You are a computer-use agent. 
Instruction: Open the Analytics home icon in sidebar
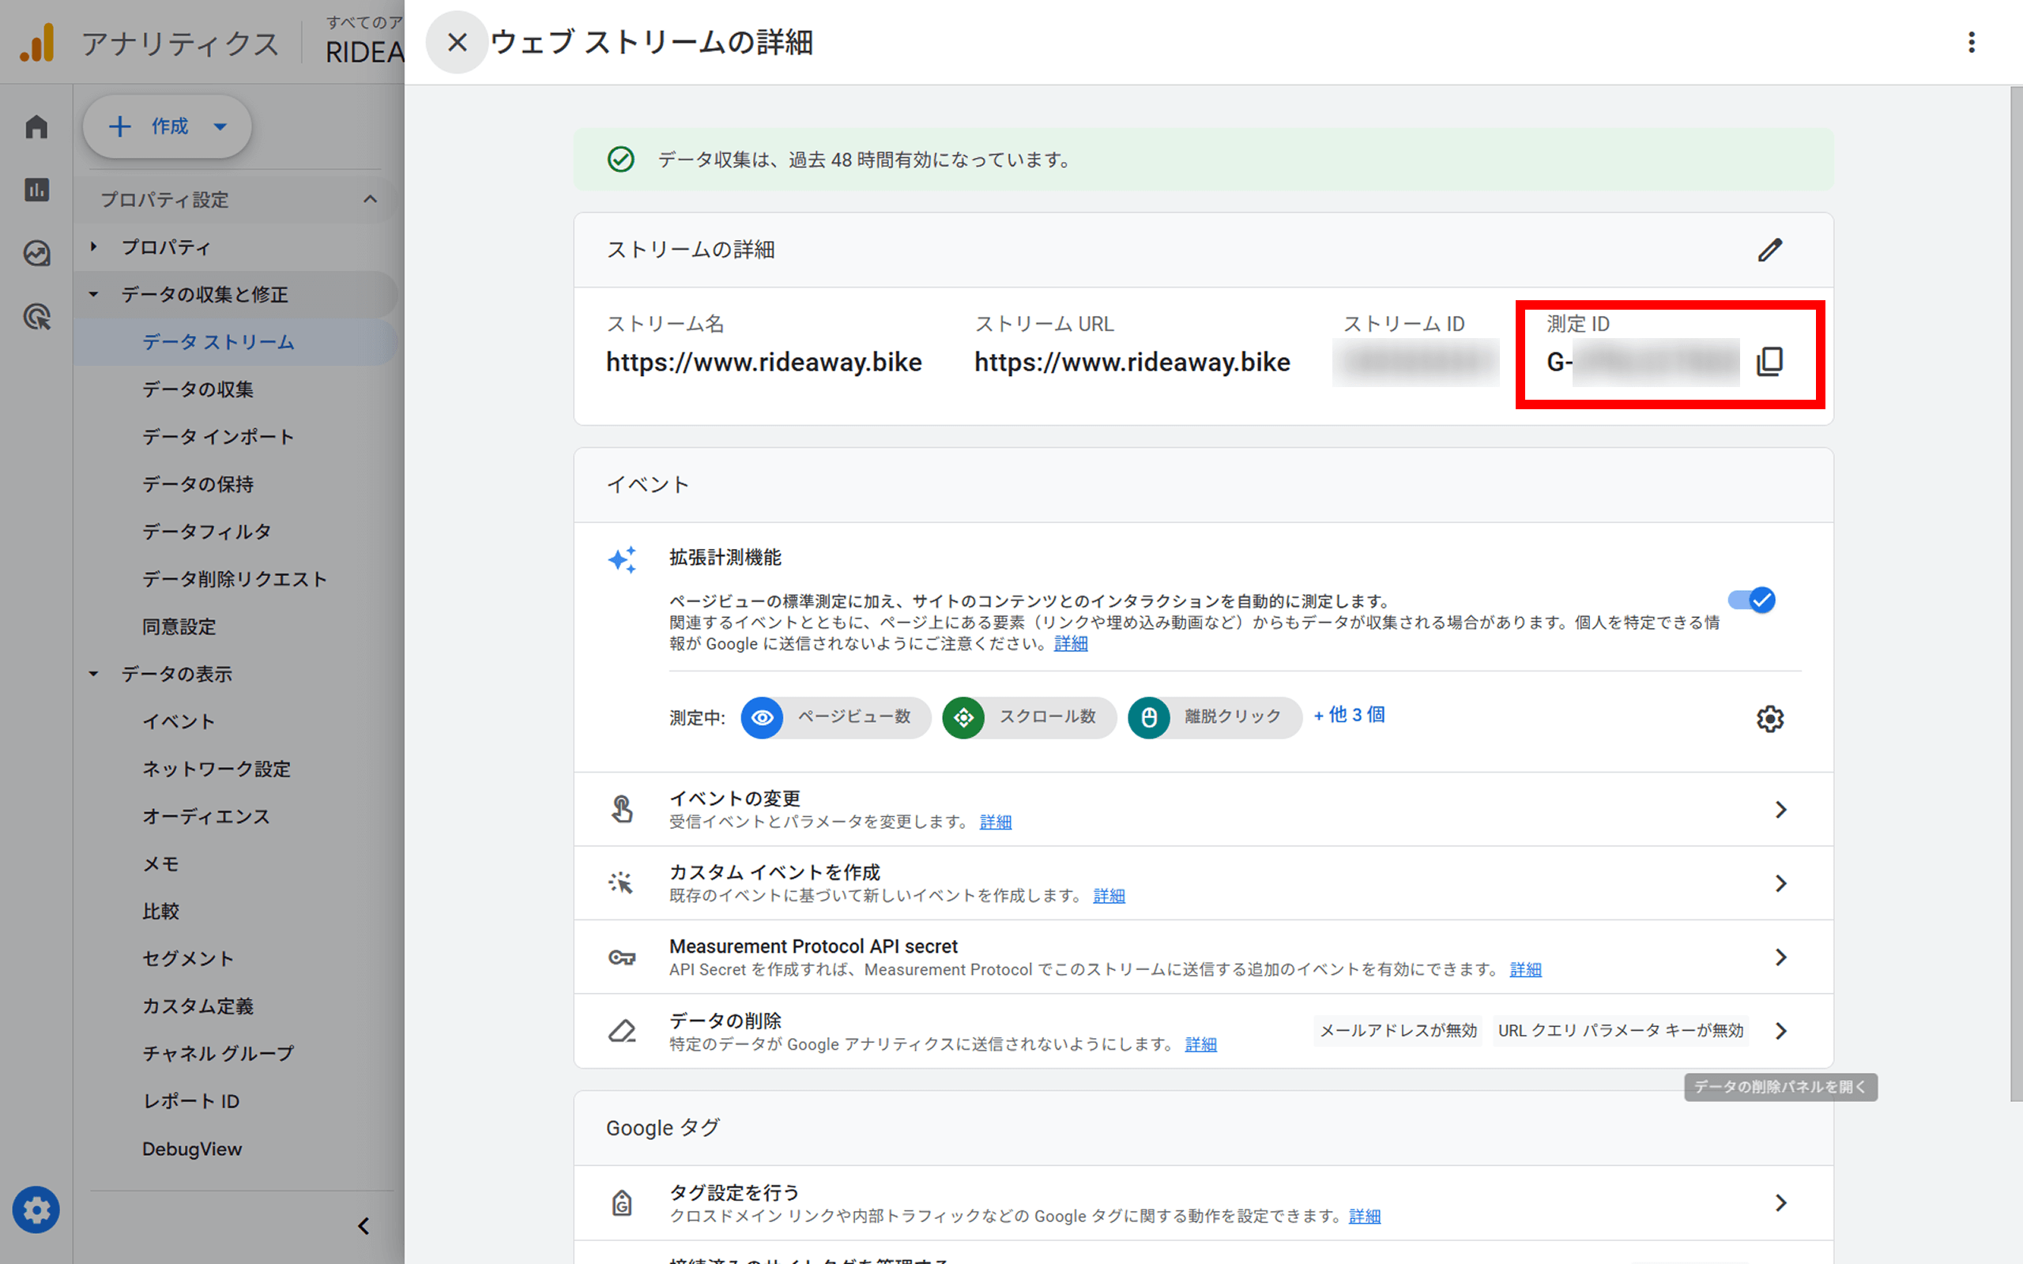coord(35,126)
